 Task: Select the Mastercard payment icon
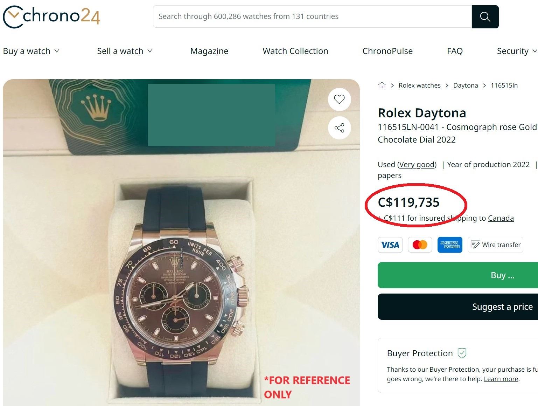[x=420, y=245]
